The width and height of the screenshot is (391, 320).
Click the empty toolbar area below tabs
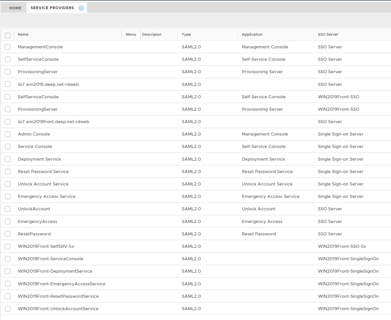click(195, 20)
